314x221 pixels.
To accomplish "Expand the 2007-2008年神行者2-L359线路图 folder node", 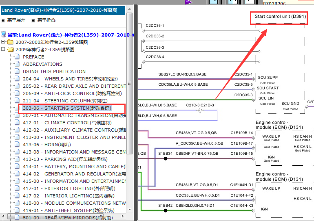I will 3,42.
